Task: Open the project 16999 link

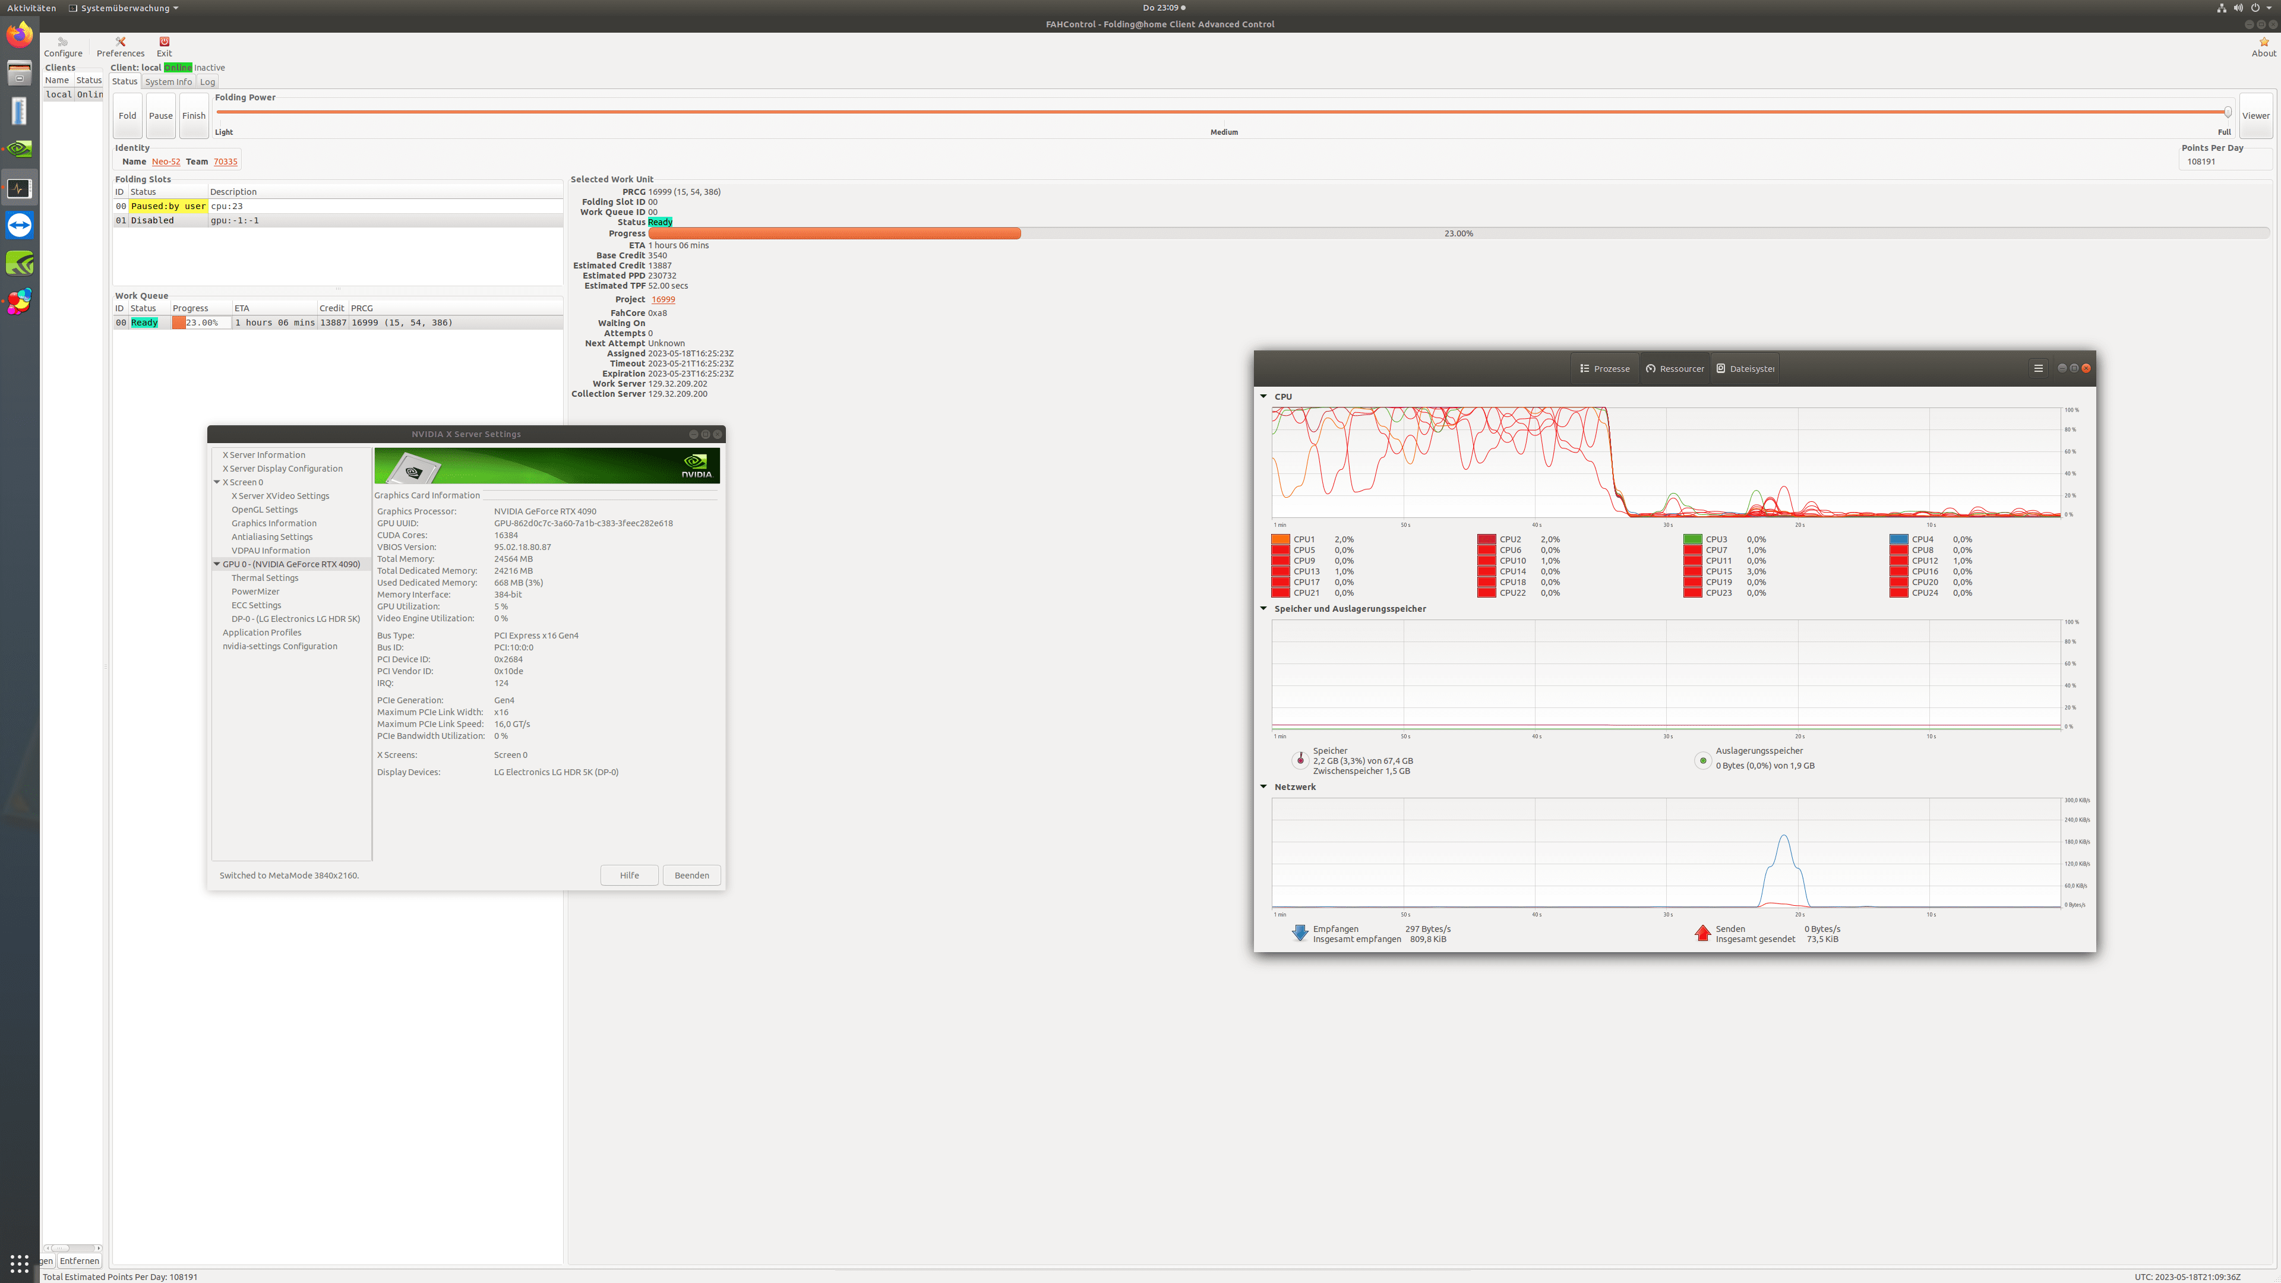Action: (x=664, y=299)
